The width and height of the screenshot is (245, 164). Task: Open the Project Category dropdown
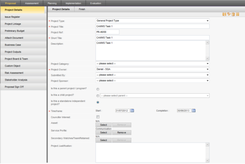coord(207,64)
